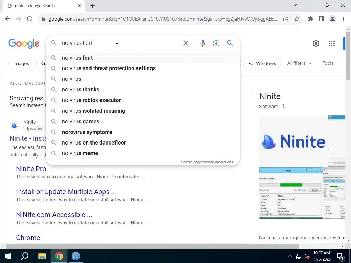351x263 pixels.
Task: Open the notifications action center
Action: tap(340, 256)
